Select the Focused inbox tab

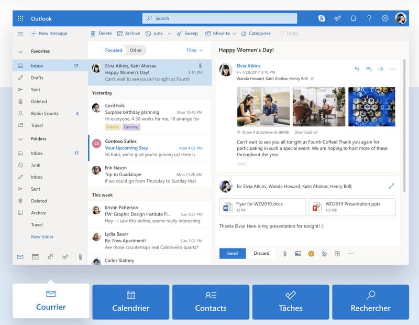point(114,50)
